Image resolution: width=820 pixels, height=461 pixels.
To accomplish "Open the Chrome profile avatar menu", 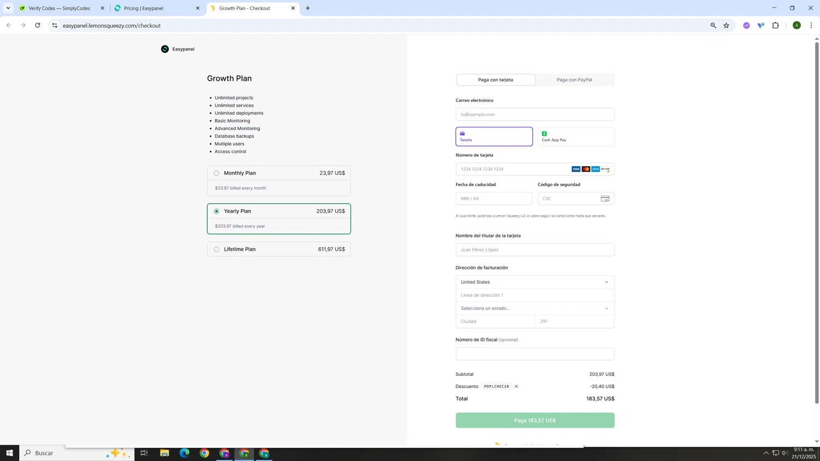I will [796, 25].
